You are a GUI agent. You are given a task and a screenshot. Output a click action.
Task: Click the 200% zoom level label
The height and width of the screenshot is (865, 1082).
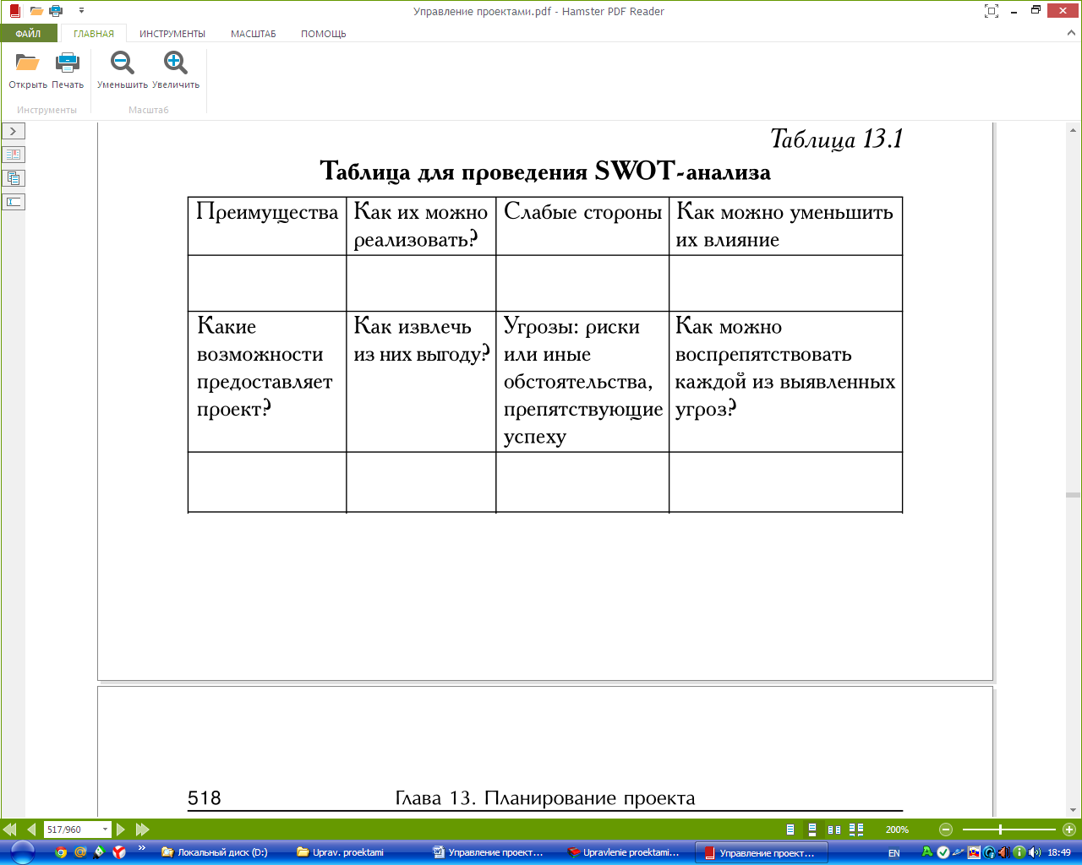point(897,830)
